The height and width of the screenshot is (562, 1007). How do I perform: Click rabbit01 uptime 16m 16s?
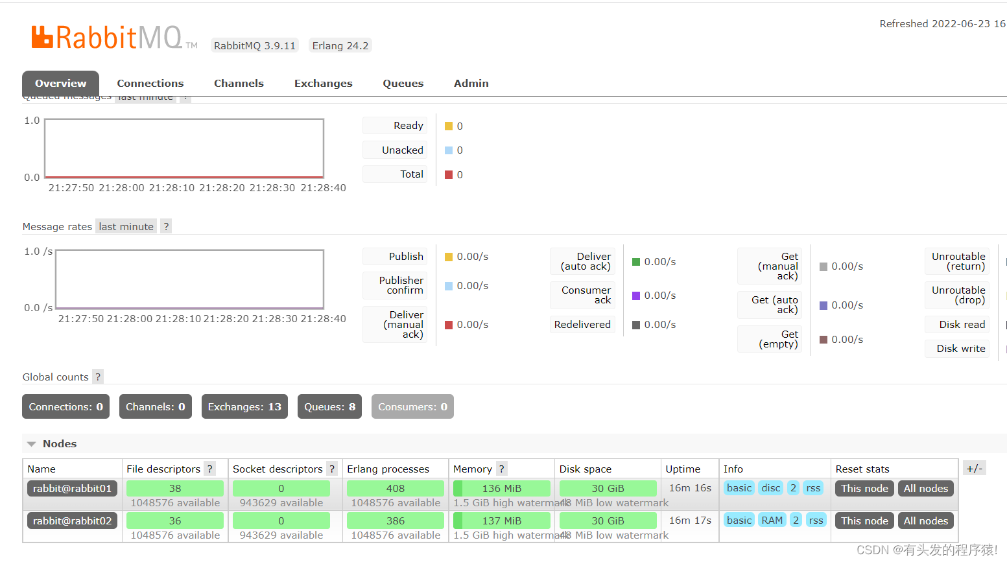tap(690, 487)
